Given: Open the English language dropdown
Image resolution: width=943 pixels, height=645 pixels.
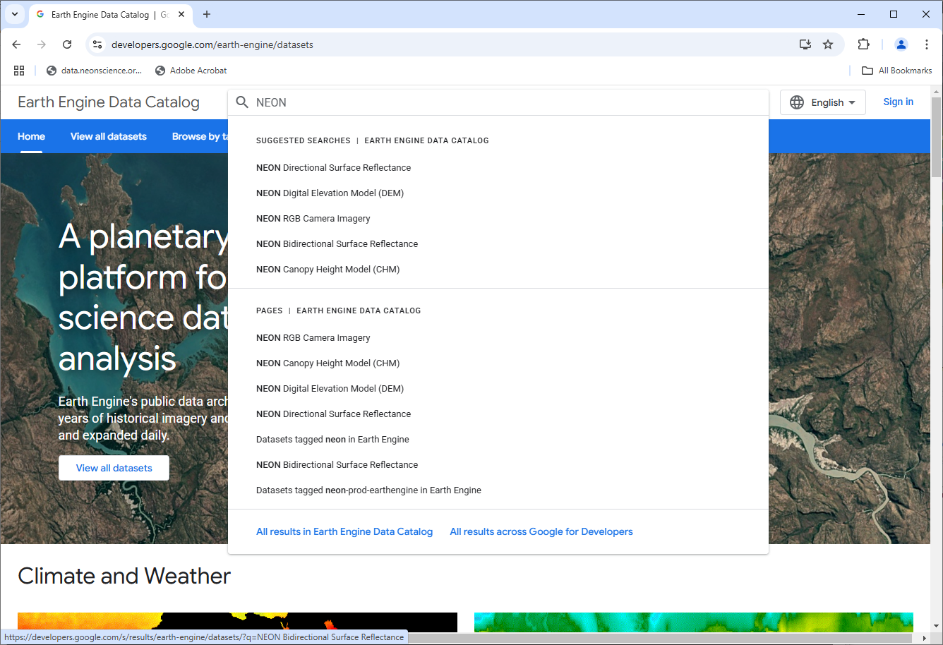Looking at the screenshot, I should pyautogui.click(x=823, y=102).
